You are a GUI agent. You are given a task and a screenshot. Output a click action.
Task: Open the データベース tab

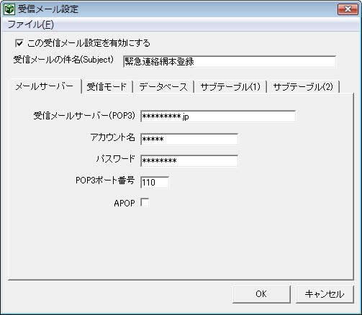pos(163,87)
